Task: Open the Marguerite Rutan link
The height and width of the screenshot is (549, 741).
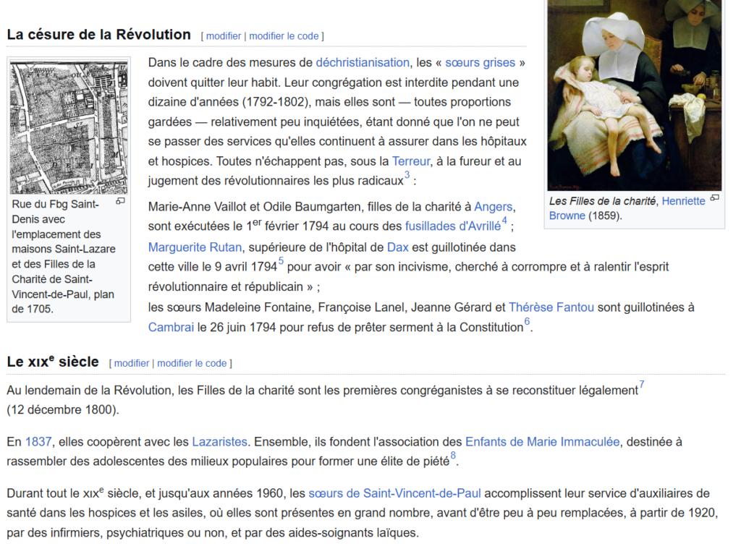Action: (195, 247)
